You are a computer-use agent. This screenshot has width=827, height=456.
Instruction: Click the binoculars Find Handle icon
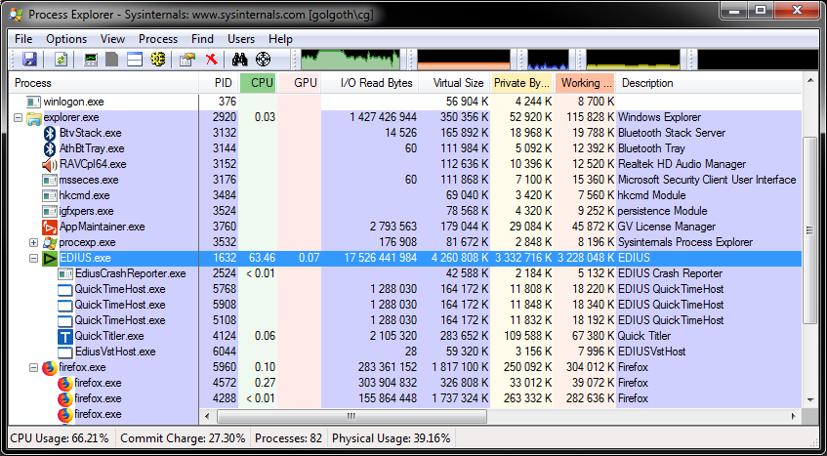[240, 59]
